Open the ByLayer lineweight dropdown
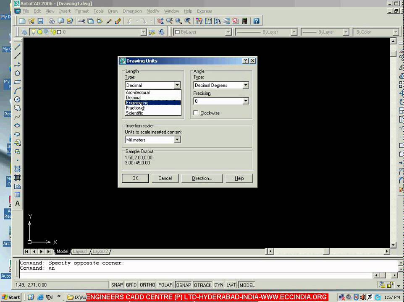The height and width of the screenshot is (302, 404). pyautogui.click(x=346, y=32)
